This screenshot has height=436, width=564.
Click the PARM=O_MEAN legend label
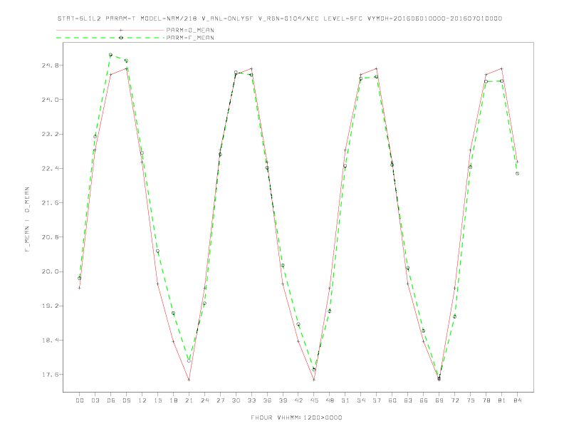point(190,30)
